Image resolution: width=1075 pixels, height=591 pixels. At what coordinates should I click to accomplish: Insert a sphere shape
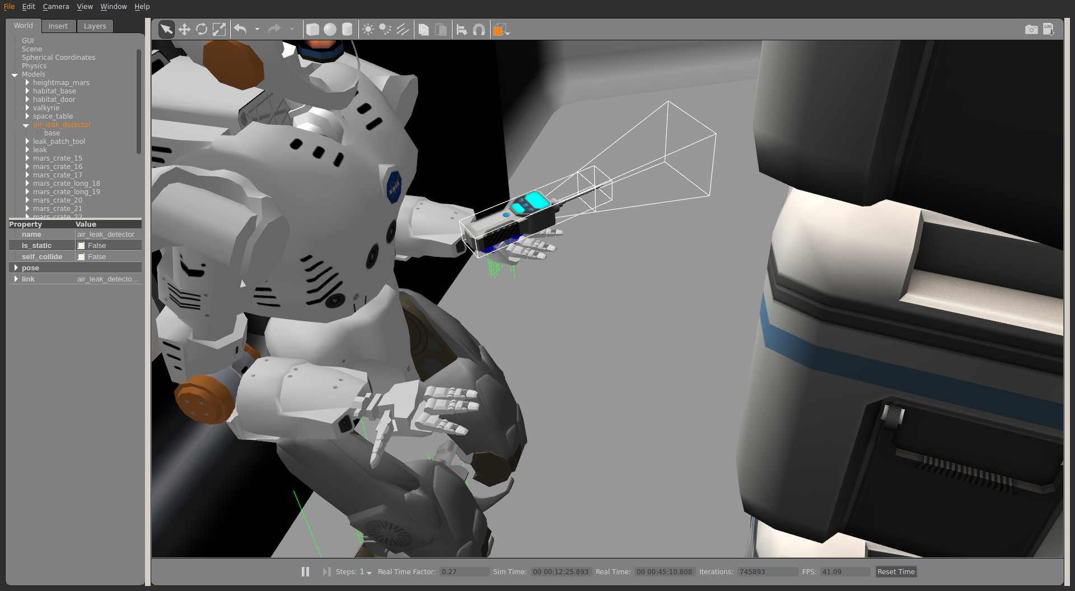tap(330, 30)
